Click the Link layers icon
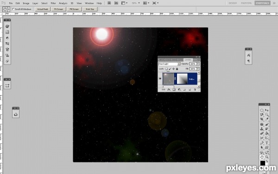This screenshot has width=278, height=174. [164, 90]
